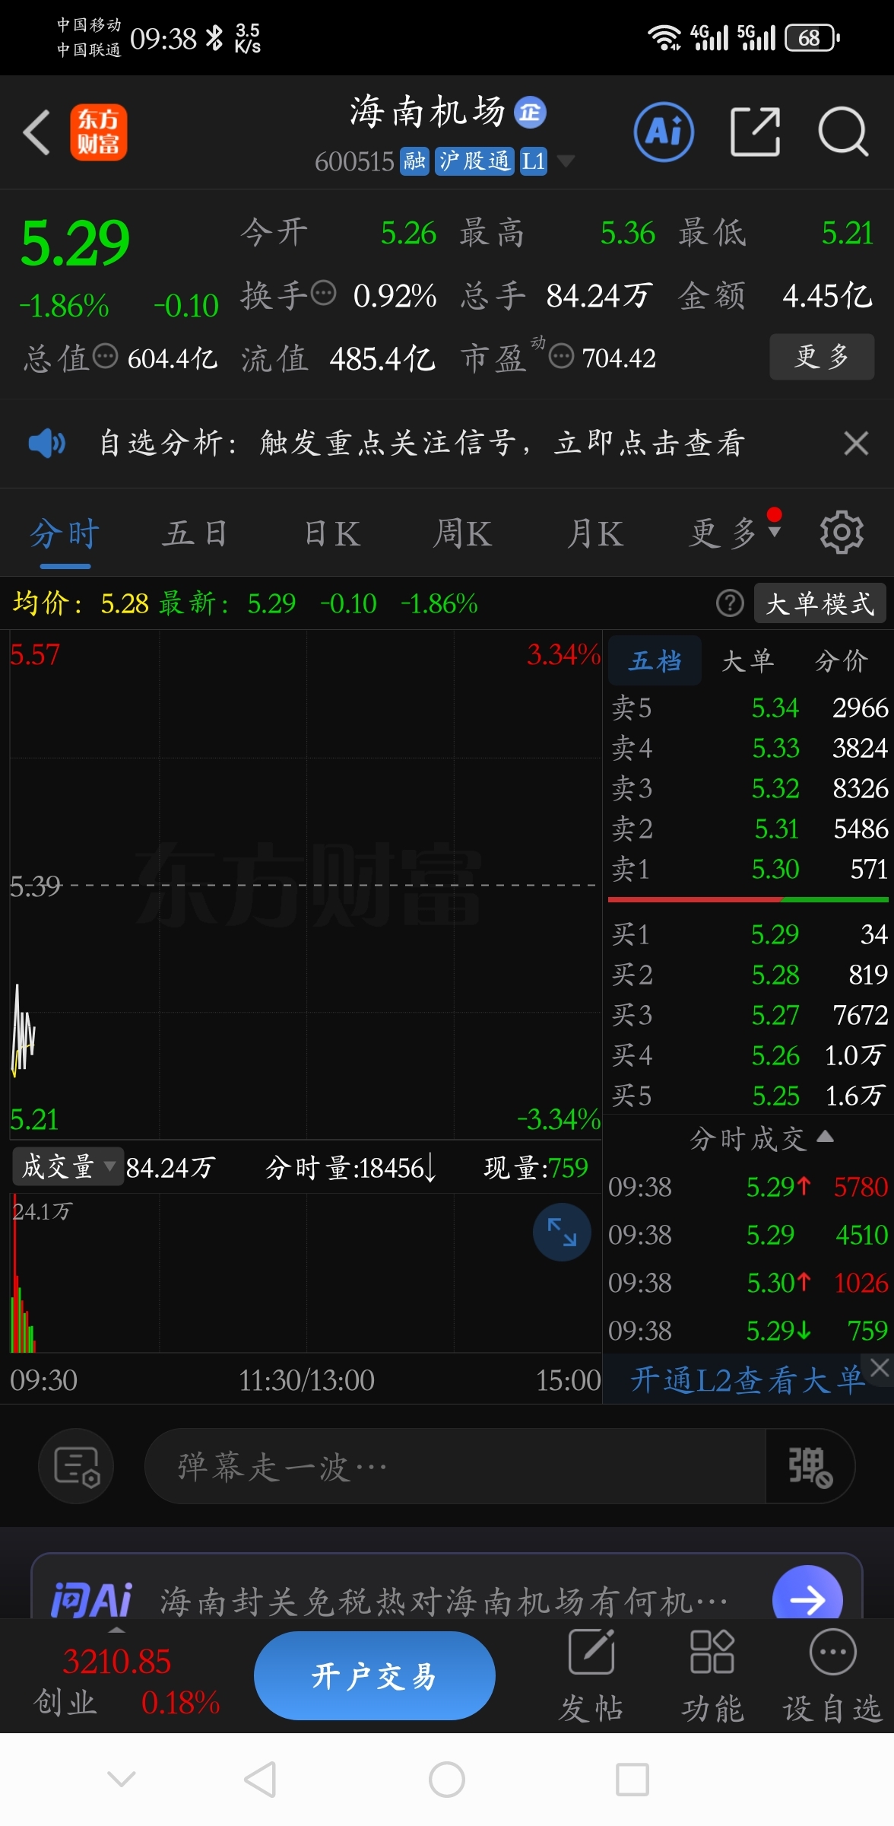Expand the index bar above 3210.85
This screenshot has width=894, height=1826.
click(x=116, y=1630)
